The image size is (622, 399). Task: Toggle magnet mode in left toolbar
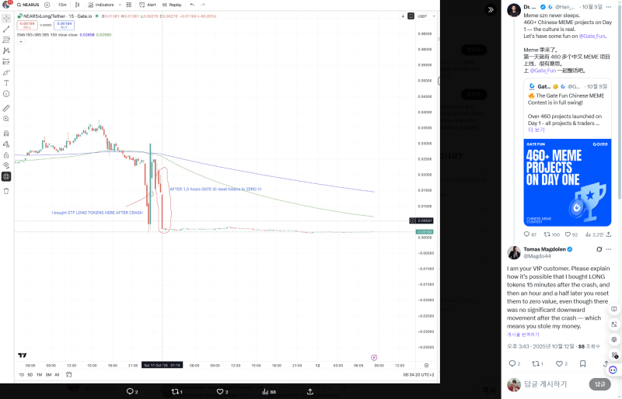6,133
